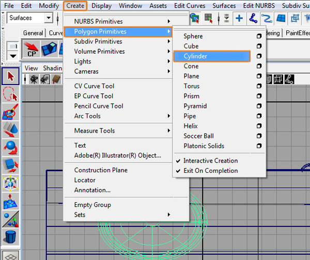The height and width of the screenshot is (260, 310).
Task: Expand the Lights submenu
Action: (118, 61)
